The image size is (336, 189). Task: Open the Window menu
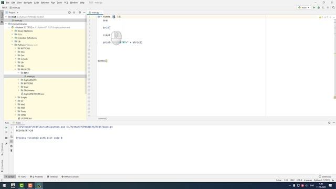74,3
